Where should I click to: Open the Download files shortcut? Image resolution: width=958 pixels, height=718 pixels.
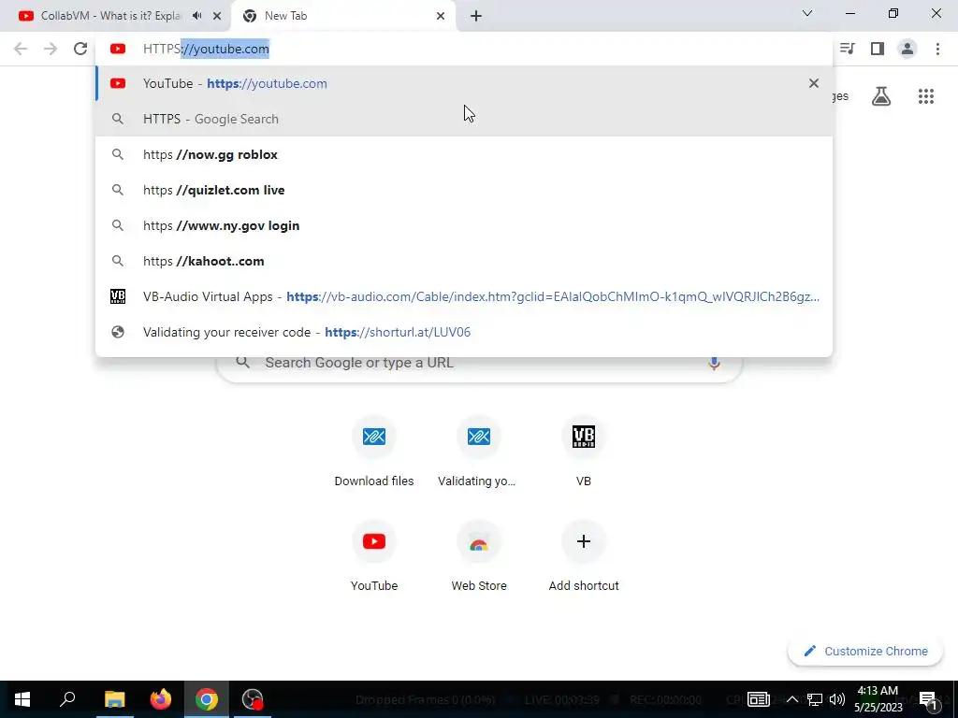pos(374,452)
